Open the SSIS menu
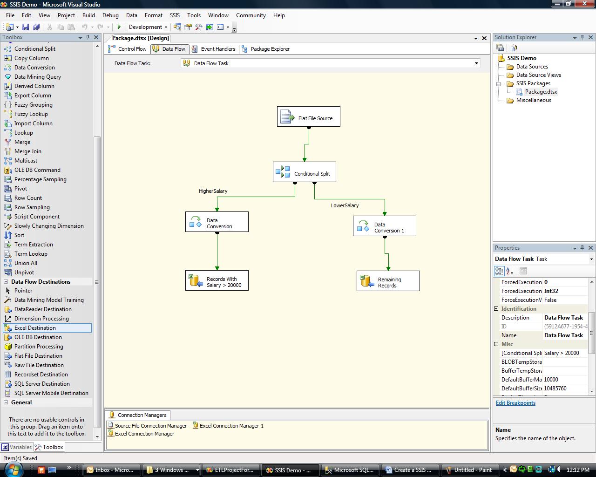This screenshot has width=596, height=477. (x=175, y=15)
